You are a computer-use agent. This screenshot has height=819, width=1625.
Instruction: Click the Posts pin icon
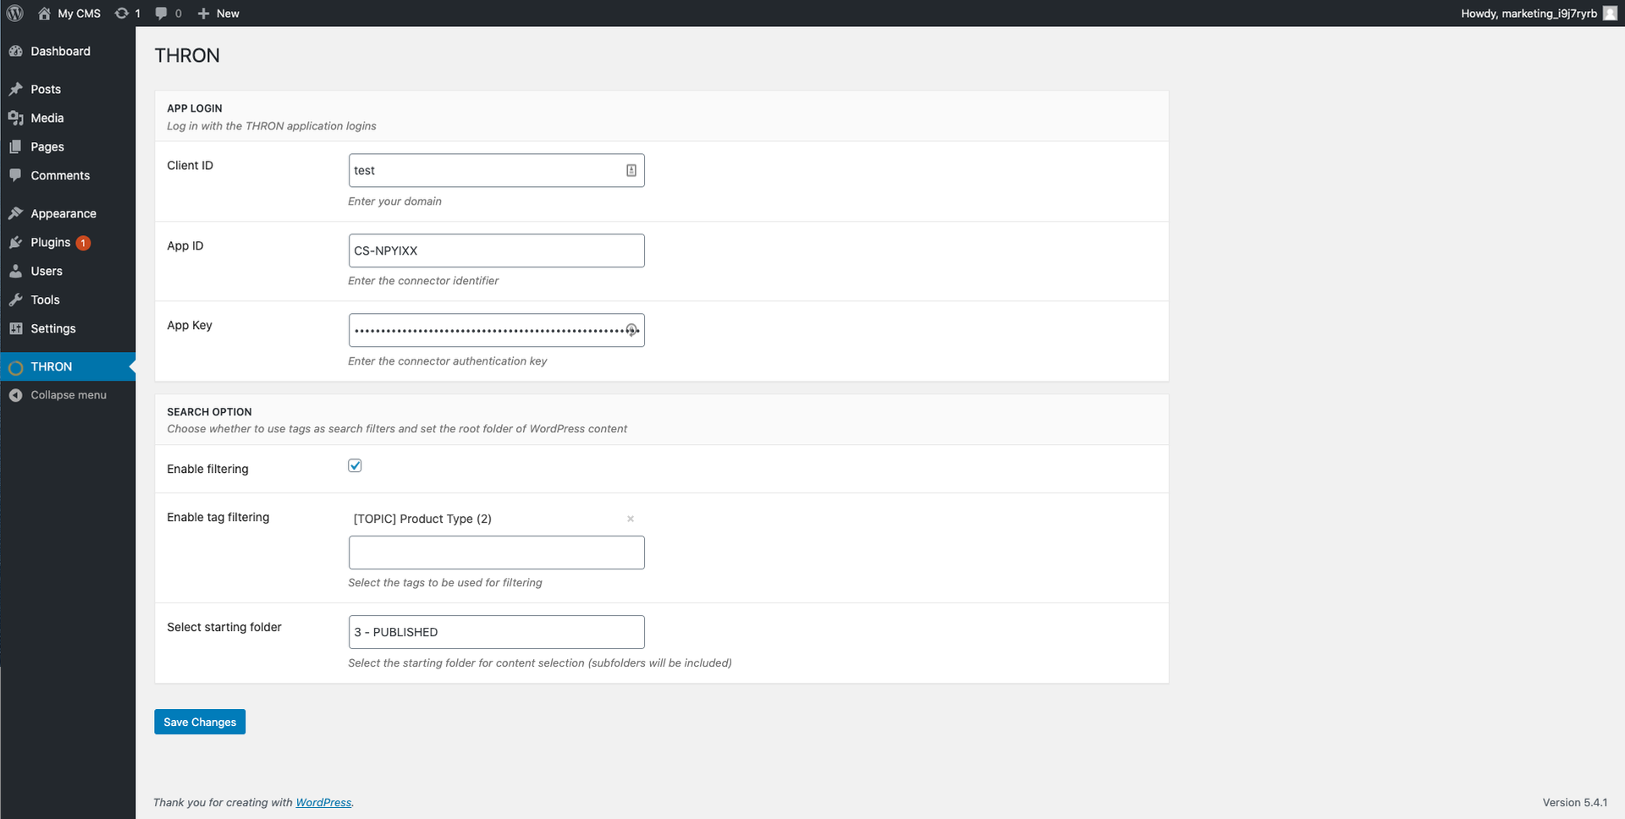[x=15, y=89]
